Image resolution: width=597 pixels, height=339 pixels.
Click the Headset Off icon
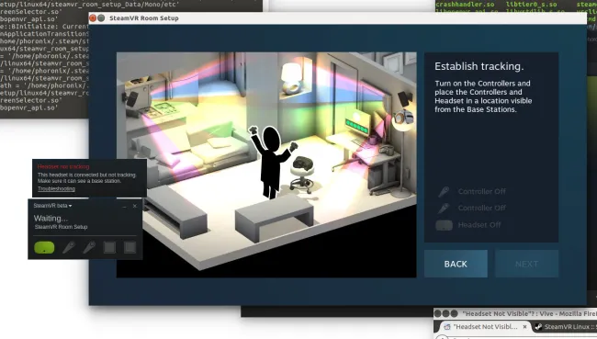444,225
